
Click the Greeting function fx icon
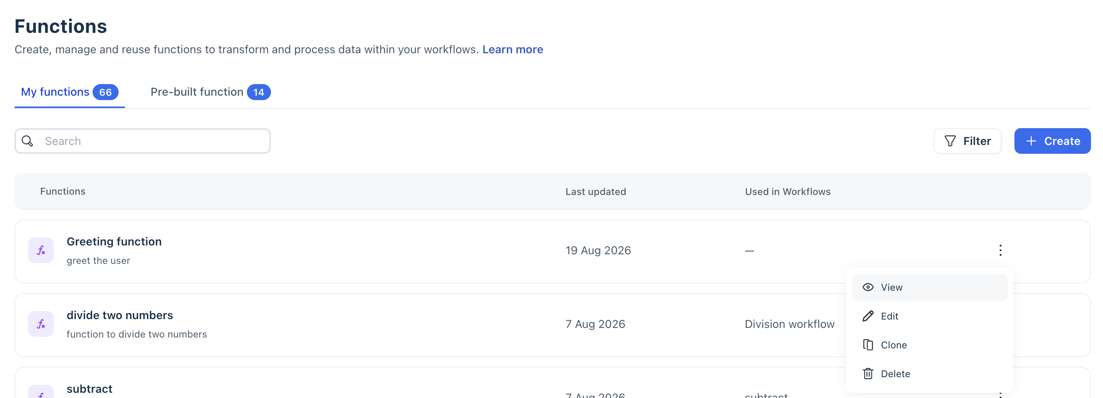[40, 250]
